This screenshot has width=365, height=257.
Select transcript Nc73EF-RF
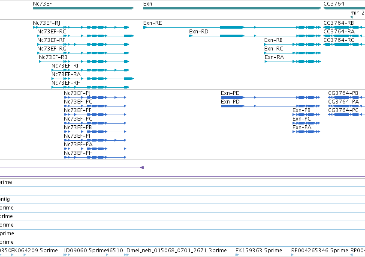click(x=83, y=44)
